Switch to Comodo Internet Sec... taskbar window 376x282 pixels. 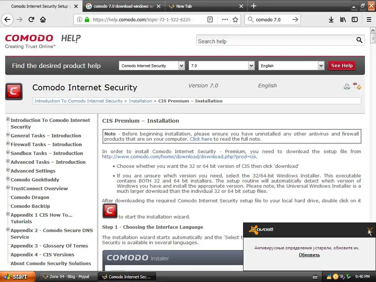pyautogui.click(x=127, y=277)
